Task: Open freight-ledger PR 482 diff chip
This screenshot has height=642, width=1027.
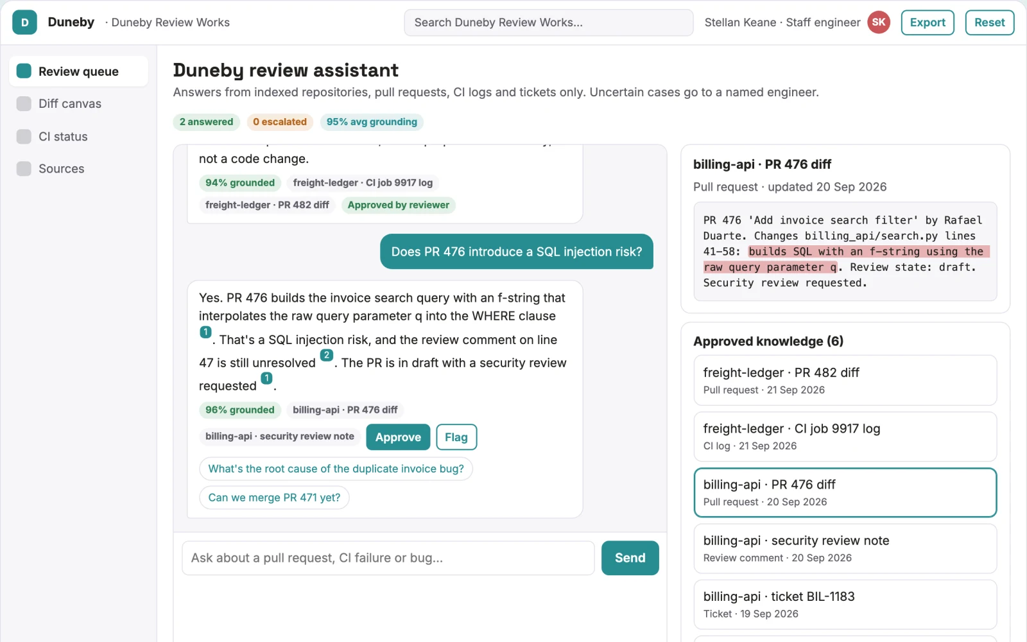Action: point(267,205)
